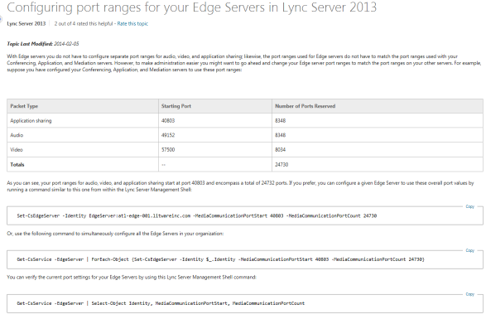Viewport: 486px width, 324px height.
Task: Click ports reserved value in Application sharing row
Action: tap(280, 121)
